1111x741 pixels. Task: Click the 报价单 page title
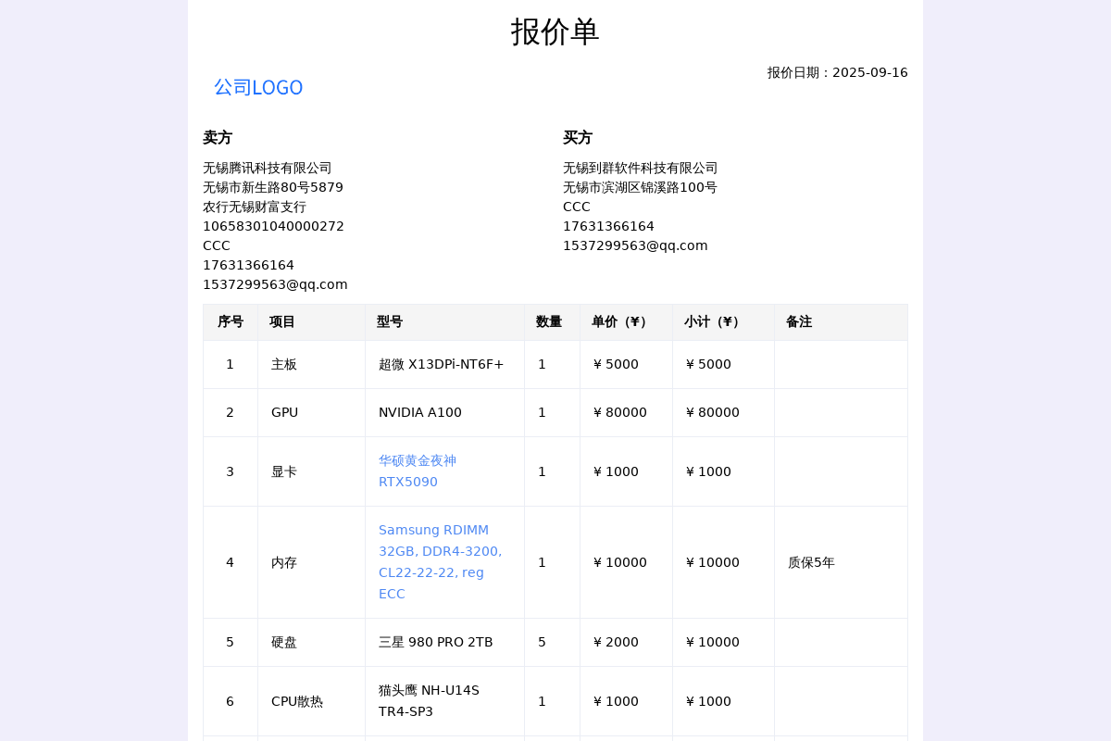[555, 32]
